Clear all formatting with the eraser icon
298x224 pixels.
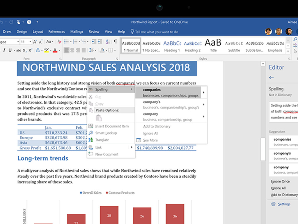coord(59,42)
